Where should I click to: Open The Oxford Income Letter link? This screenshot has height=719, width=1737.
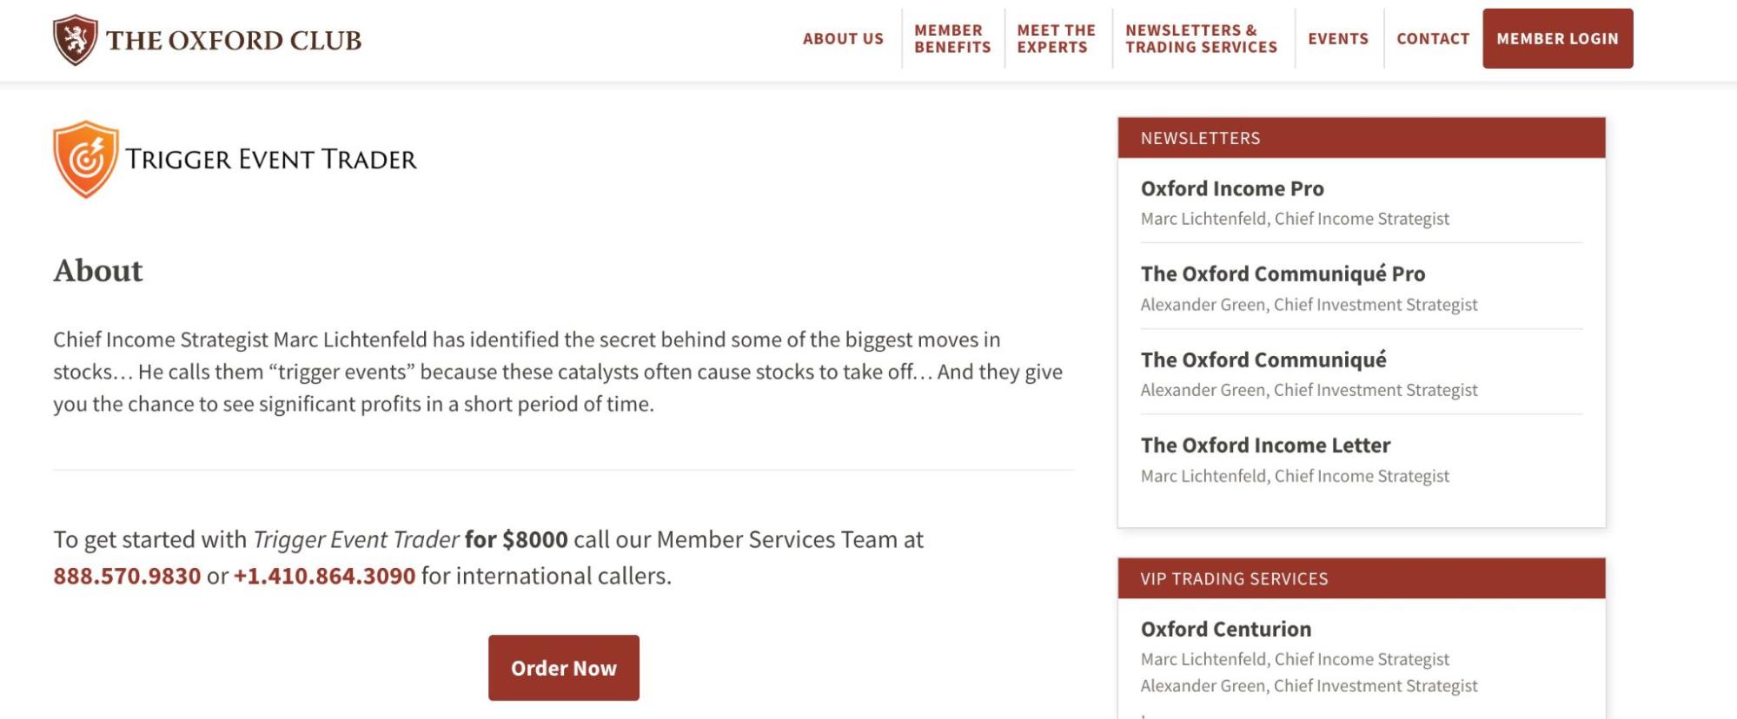pyautogui.click(x=1265, y=445)
